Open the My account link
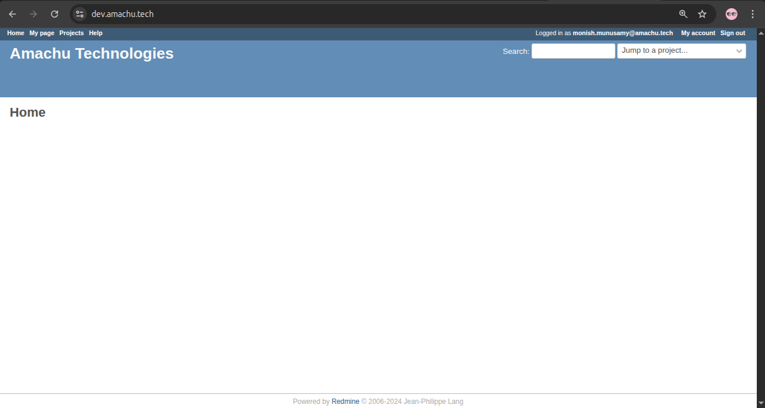Image resolution: width=765 pixels, height=408 pixels. [x=698, y=33]
